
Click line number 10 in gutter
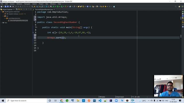click(x=35, y=35)
